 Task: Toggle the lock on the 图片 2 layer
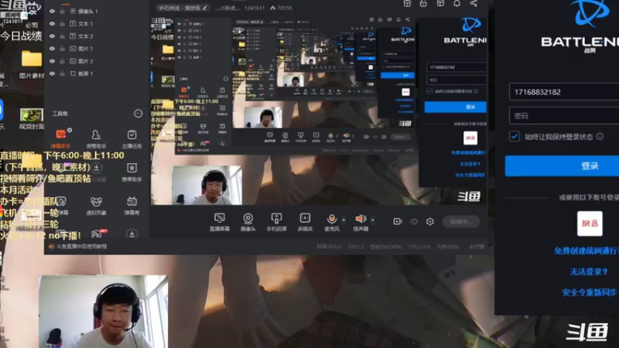click(x=63, y=61)
